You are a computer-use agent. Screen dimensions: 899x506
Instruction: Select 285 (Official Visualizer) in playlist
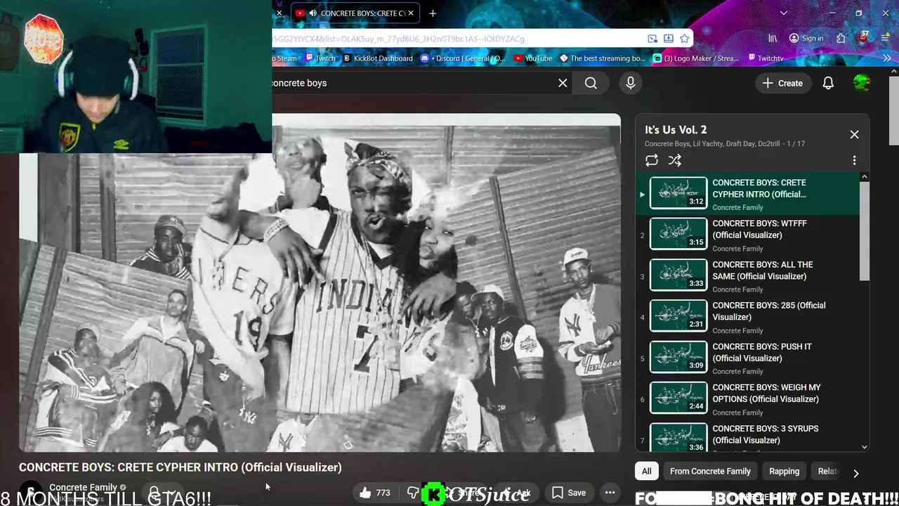point(747,316)
